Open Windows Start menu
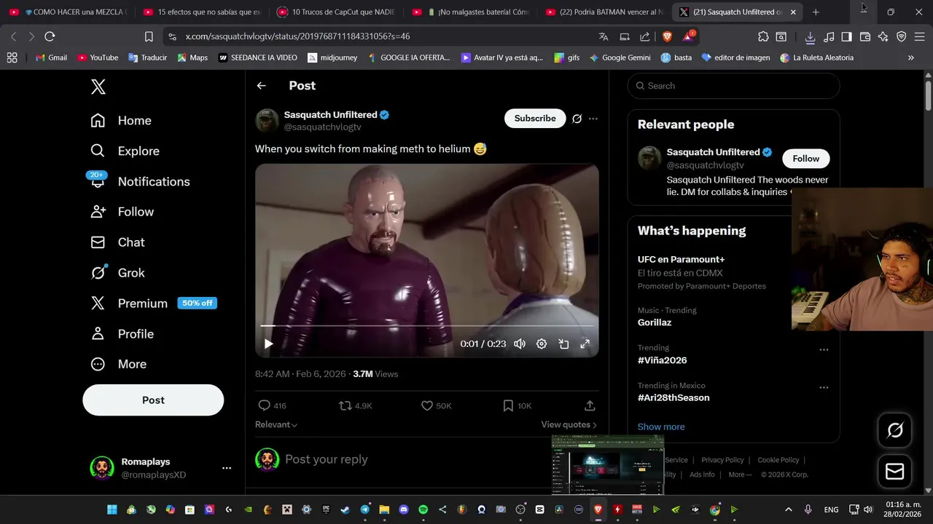Image resolution: width=933 pixels, height=524 pixels. tap(112, 509)
